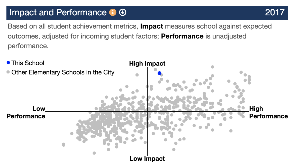The height and width of the screenshot is (167, 292).
Task: Click the origin where both axes cross
Action: [x=147, y=112]
